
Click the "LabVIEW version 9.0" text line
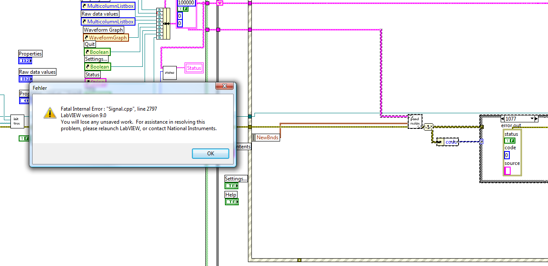[83, 115]
